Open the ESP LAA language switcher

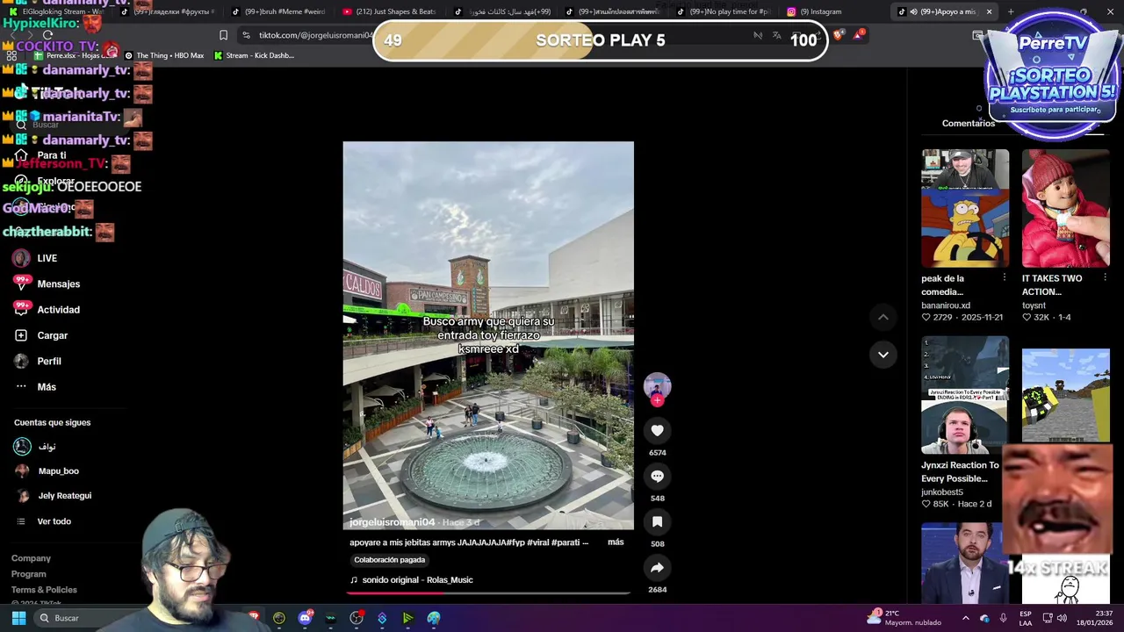point(1026,618)
